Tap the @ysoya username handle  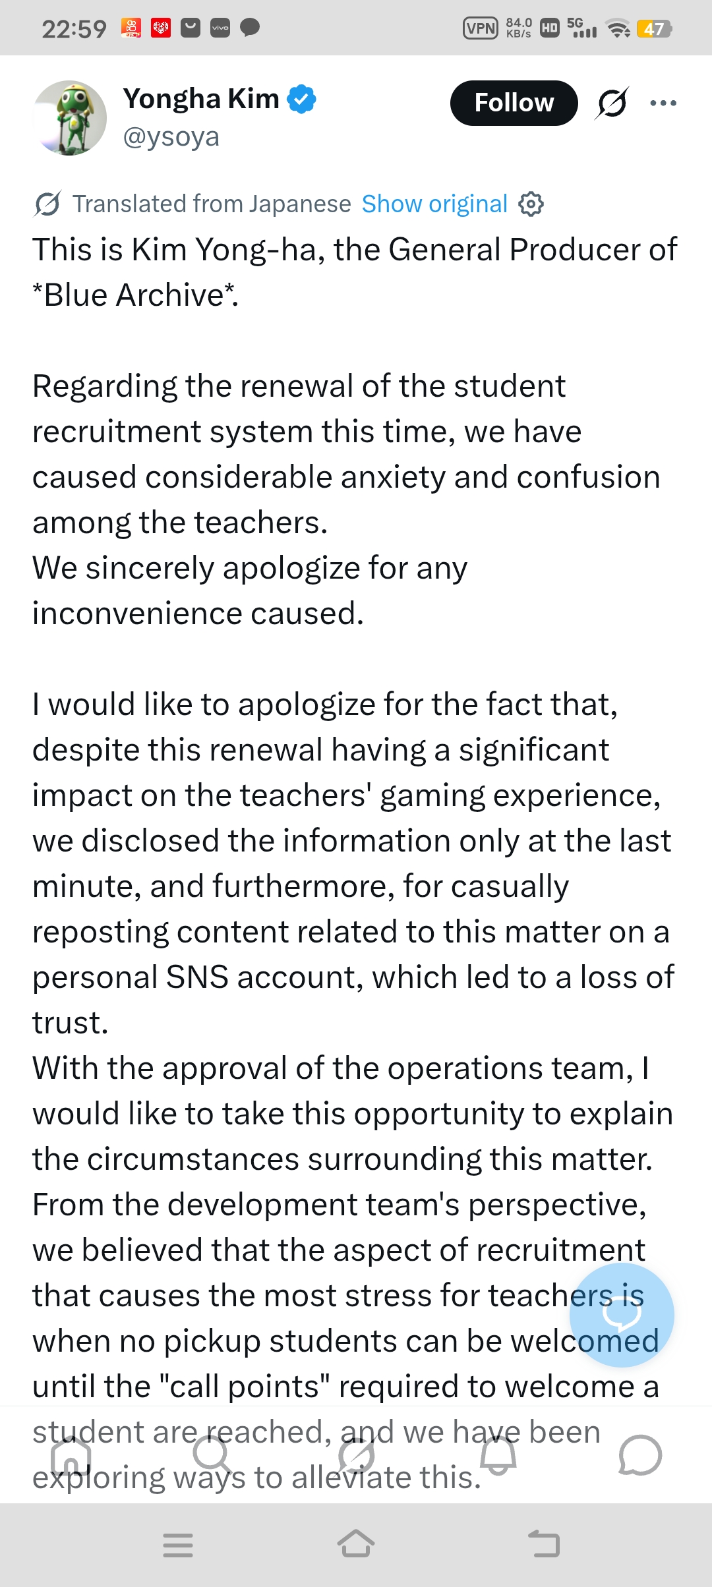[171, 137]
